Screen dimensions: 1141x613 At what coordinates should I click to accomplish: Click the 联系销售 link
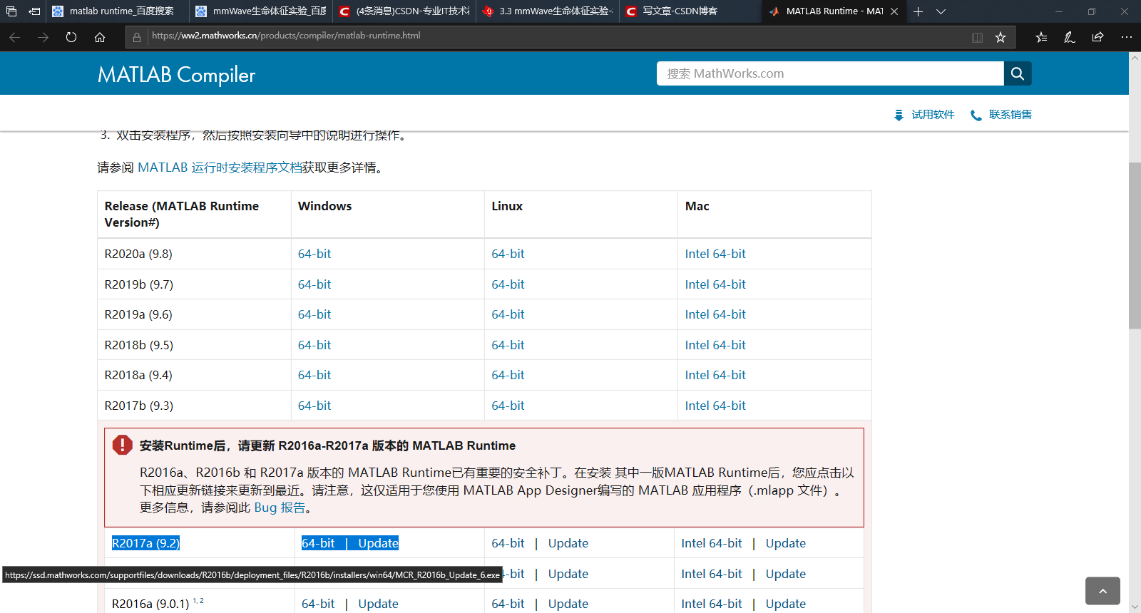click(1001, 115)
